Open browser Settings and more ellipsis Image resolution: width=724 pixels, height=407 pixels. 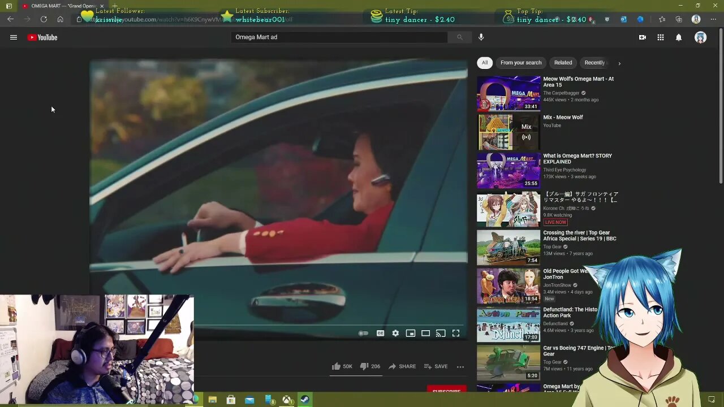tap(713, 19)
